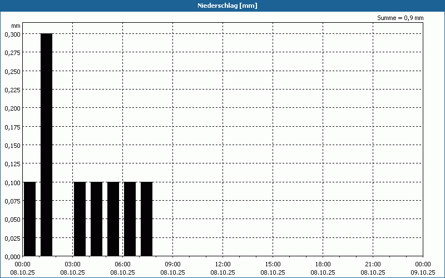Click the 0,300 y-axis label

tap(12, 34)
